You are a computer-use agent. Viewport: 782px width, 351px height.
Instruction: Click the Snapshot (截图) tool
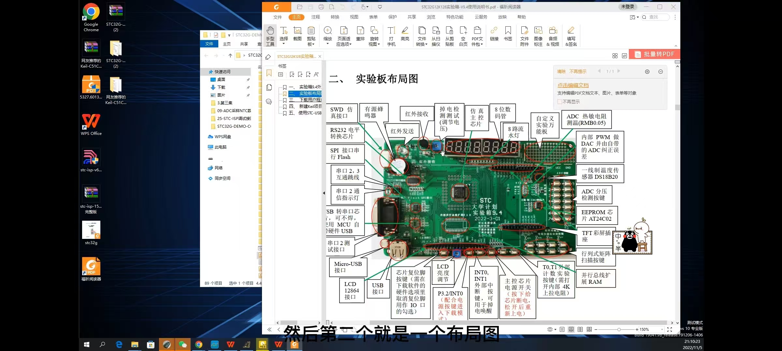(297, 34)
